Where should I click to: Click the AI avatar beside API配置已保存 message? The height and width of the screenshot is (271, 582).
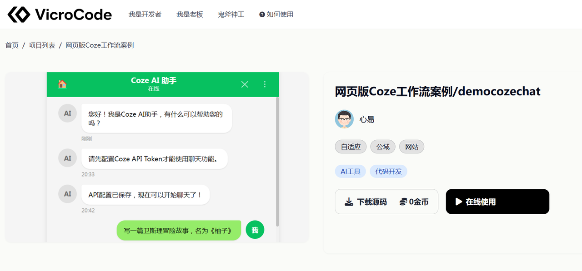coord(67,194)
